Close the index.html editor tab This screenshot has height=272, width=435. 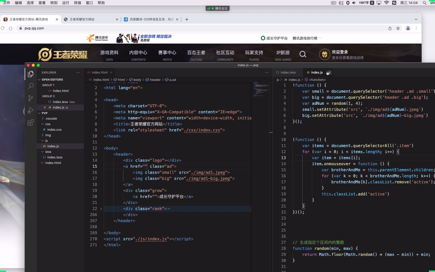click(111, 73)
